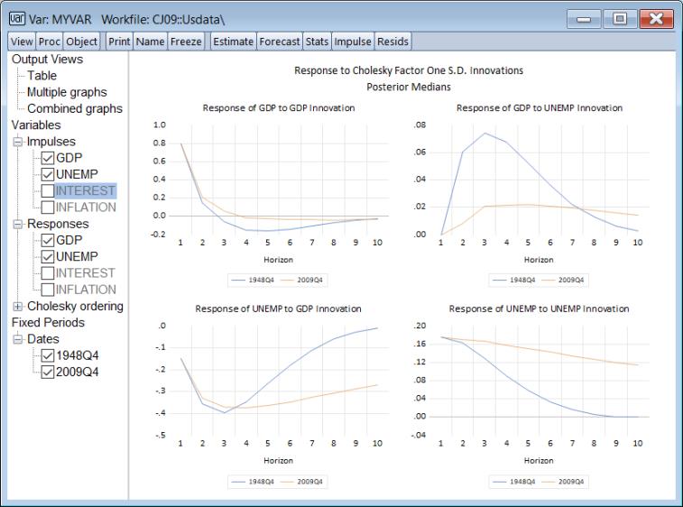Screen dimensions: 683x507
Task: Click the Response of GDP to UNEMP graph
Action: (x=540, y=180)
